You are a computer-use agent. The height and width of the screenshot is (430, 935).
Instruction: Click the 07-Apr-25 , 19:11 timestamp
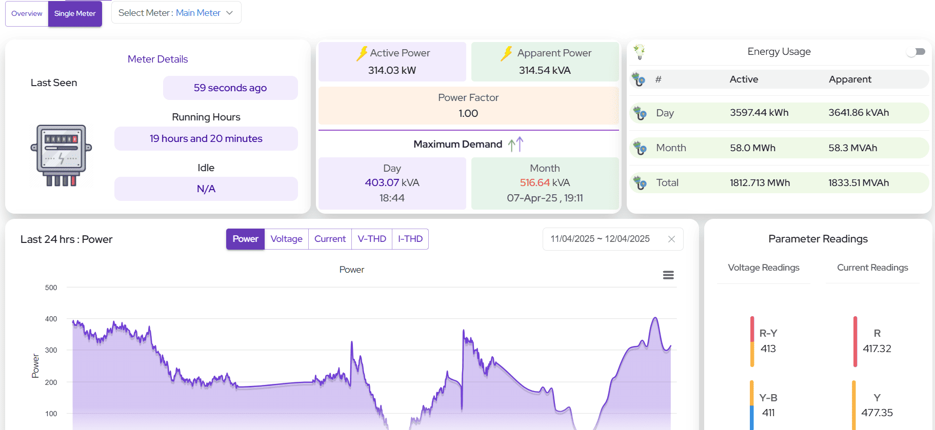545,198
